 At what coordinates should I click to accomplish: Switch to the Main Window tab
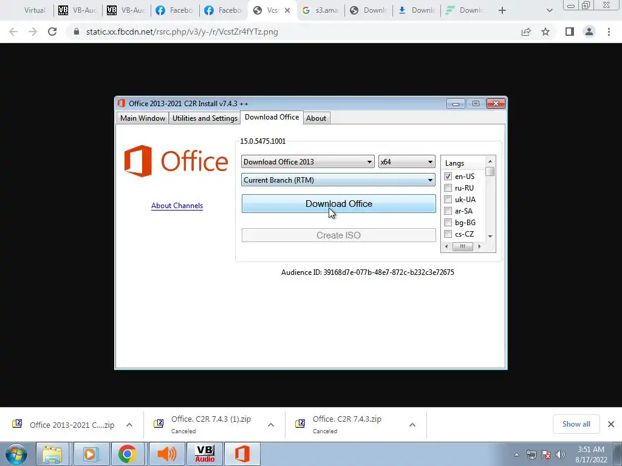pyautogui.click(x=142, y=118)
